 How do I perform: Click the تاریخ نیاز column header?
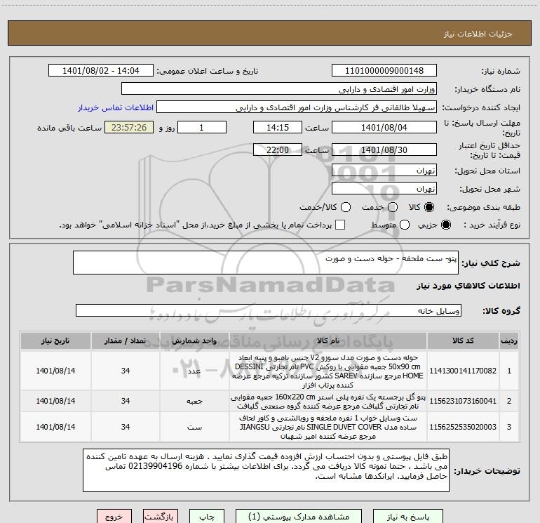click(55, 341)
